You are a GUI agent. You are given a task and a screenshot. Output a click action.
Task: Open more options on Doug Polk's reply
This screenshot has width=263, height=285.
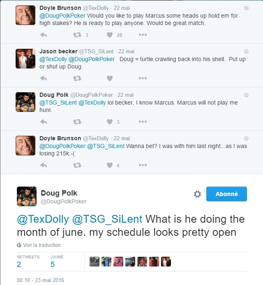coord(143,122)
